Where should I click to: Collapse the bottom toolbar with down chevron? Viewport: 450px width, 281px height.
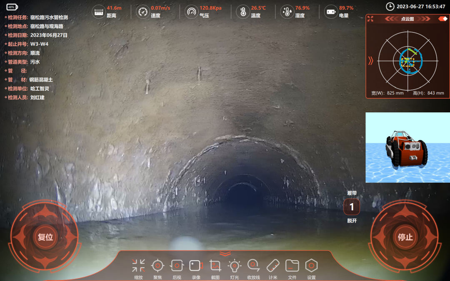pos(225,254)
